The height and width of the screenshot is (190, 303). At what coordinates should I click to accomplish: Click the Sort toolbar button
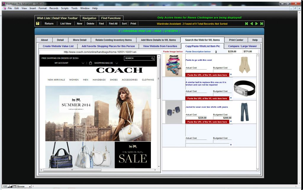[124, 24]
